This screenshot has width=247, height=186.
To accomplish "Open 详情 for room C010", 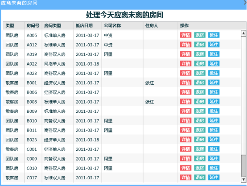I will click(x=186, y=168).
